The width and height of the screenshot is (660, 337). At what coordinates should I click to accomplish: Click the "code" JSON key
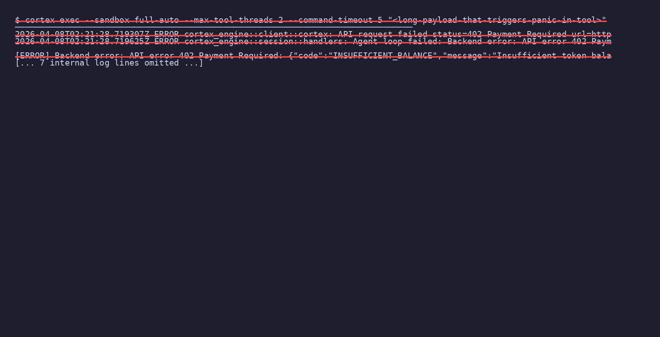click(x=308, y=56)
